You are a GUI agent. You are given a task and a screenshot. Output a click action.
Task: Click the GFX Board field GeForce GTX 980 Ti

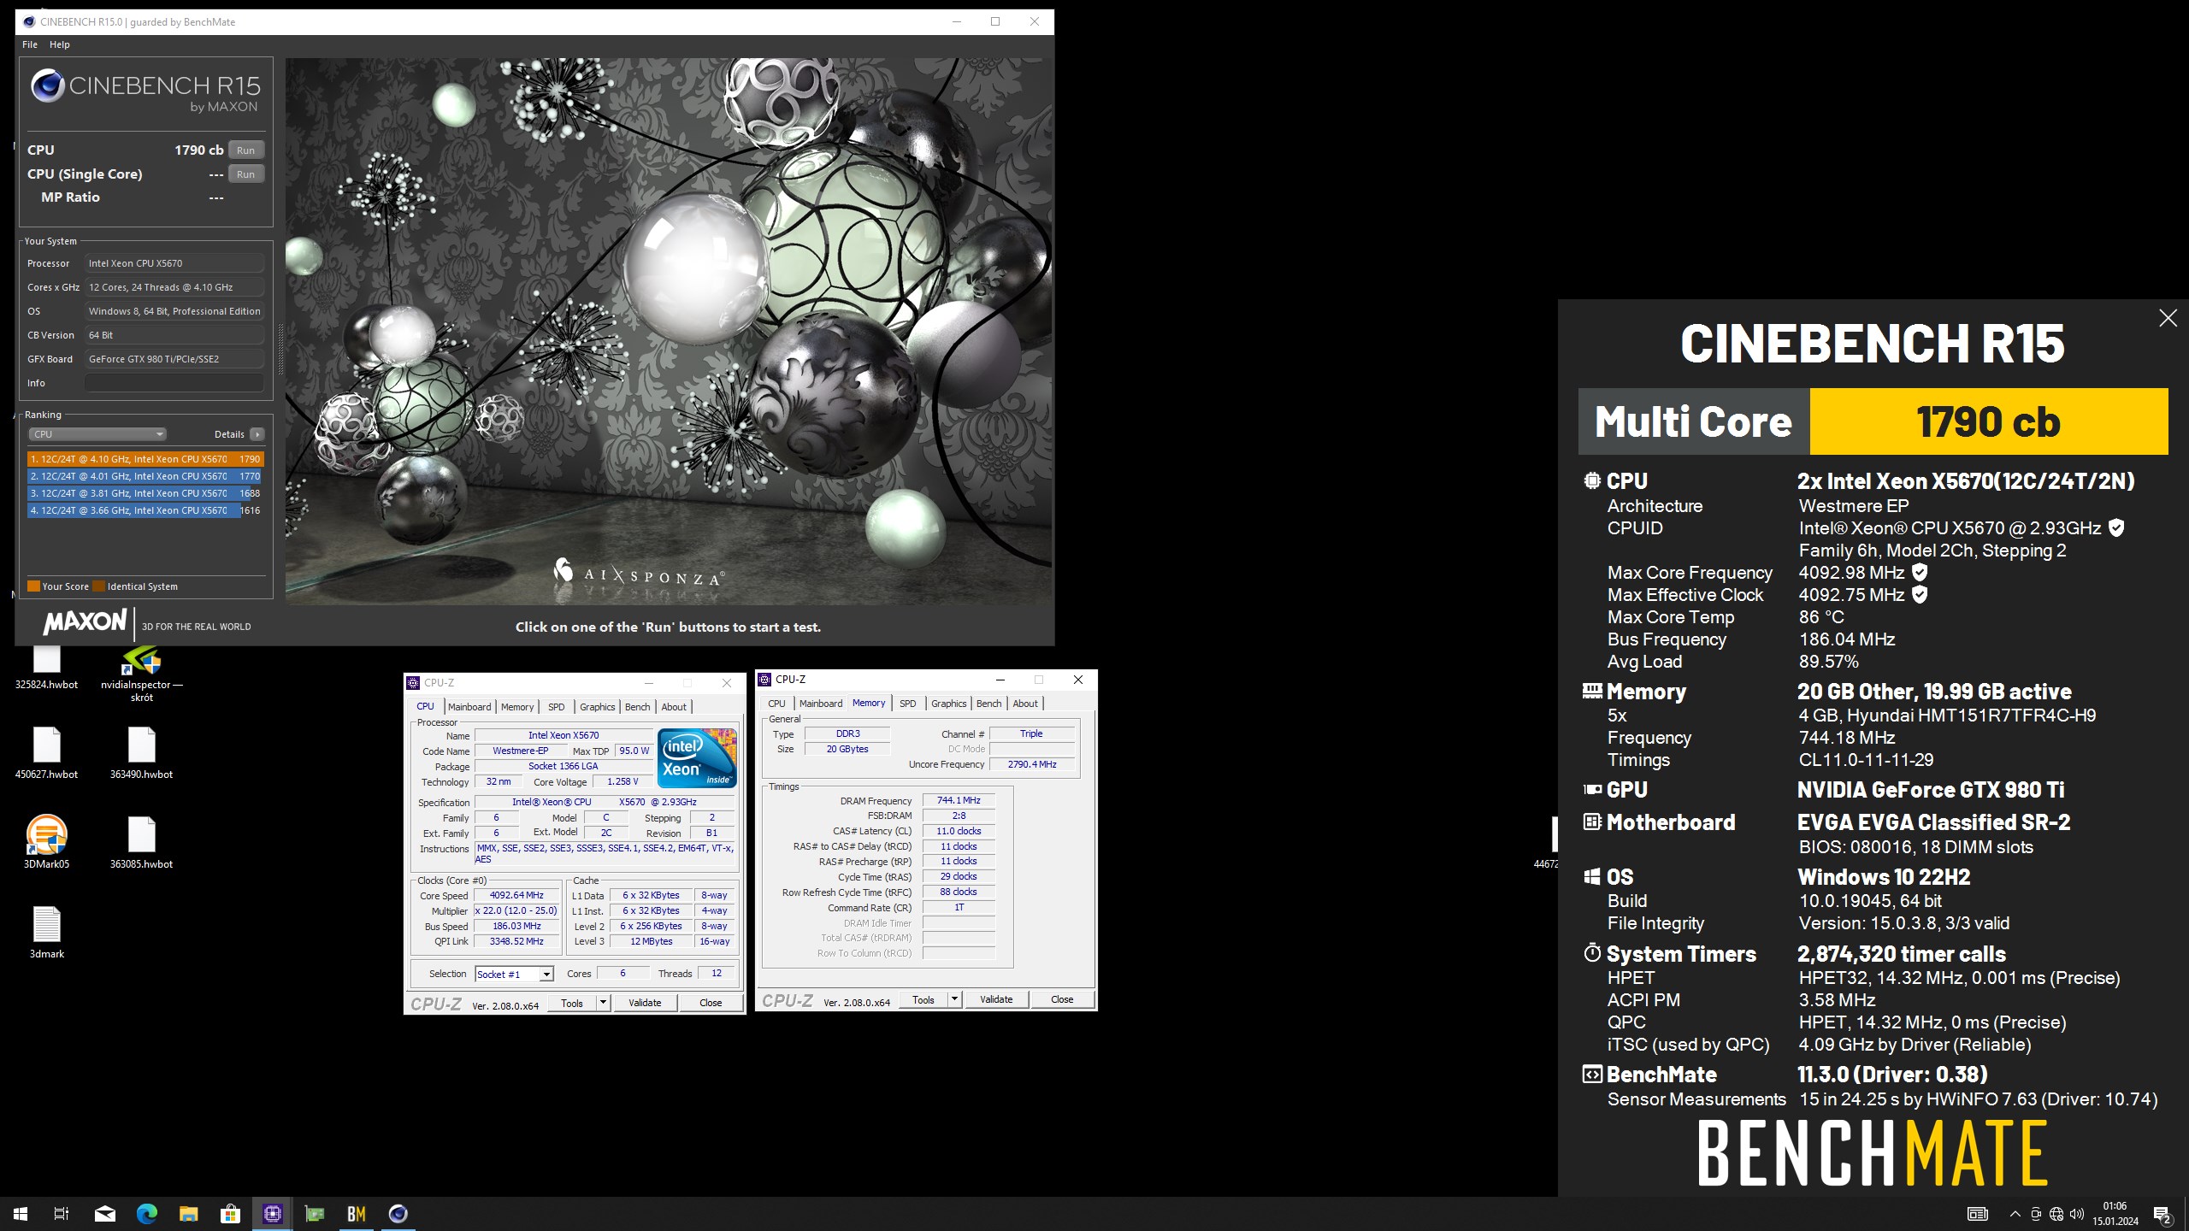pos(174,358)
